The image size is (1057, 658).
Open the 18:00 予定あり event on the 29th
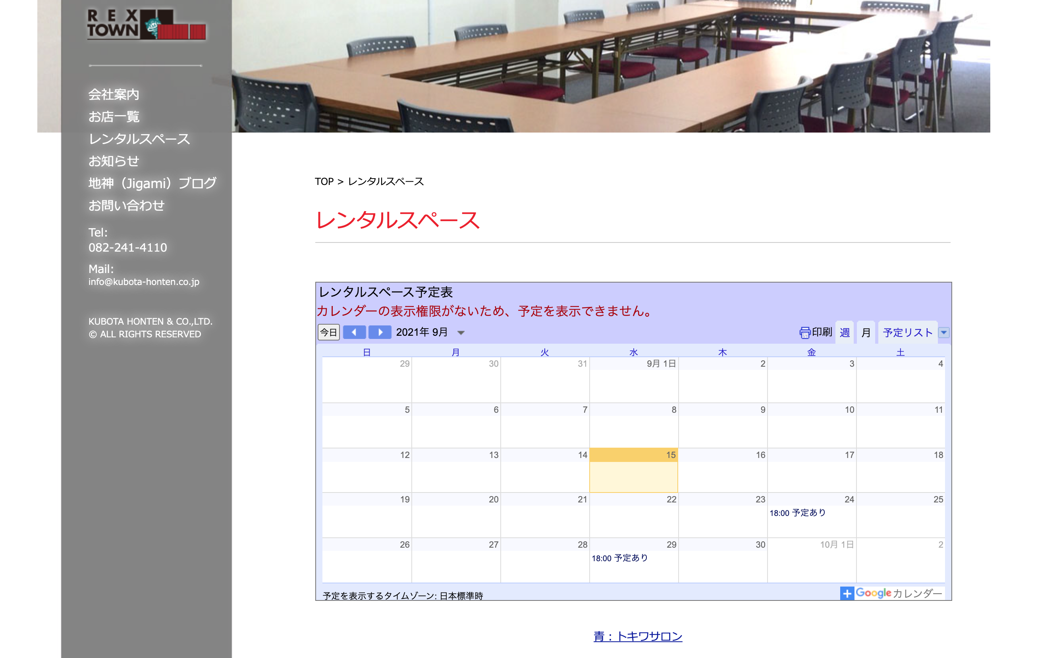tap(619, 558)
